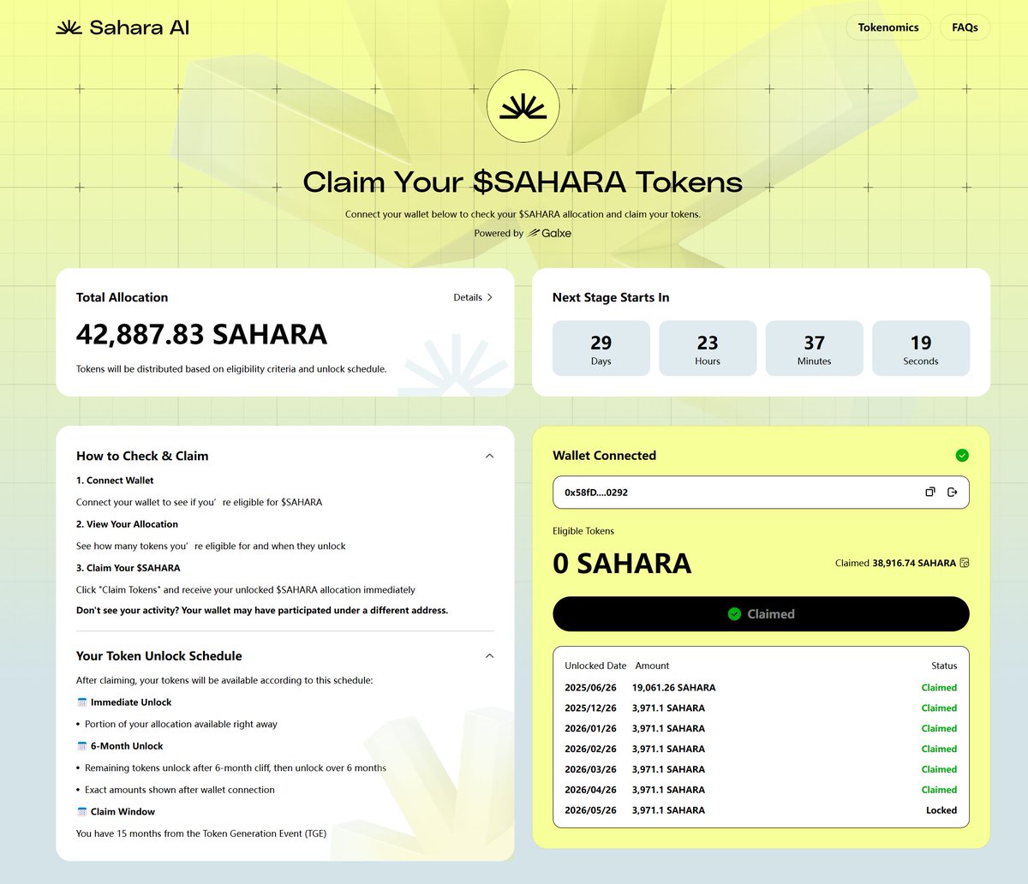Click the 'Claim Your $SAHARA Tokens' title
The image size is (1028, 884).
click(x=523, y=182)
